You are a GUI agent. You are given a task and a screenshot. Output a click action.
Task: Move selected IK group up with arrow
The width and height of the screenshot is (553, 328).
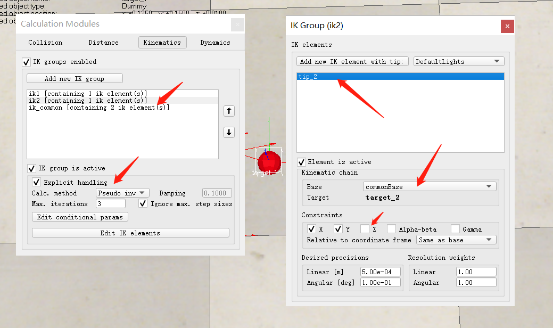pos(229,111)
